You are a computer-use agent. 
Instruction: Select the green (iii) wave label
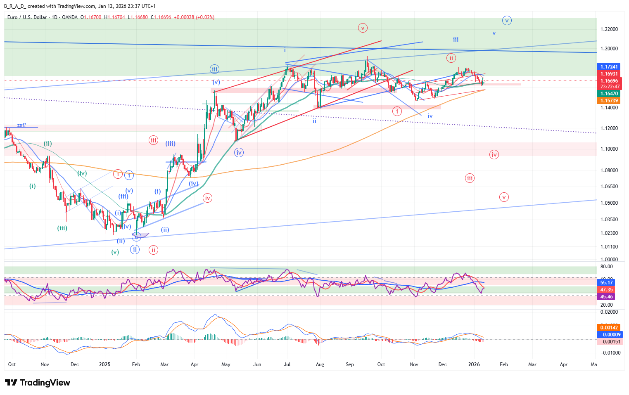tap(62, 228)
